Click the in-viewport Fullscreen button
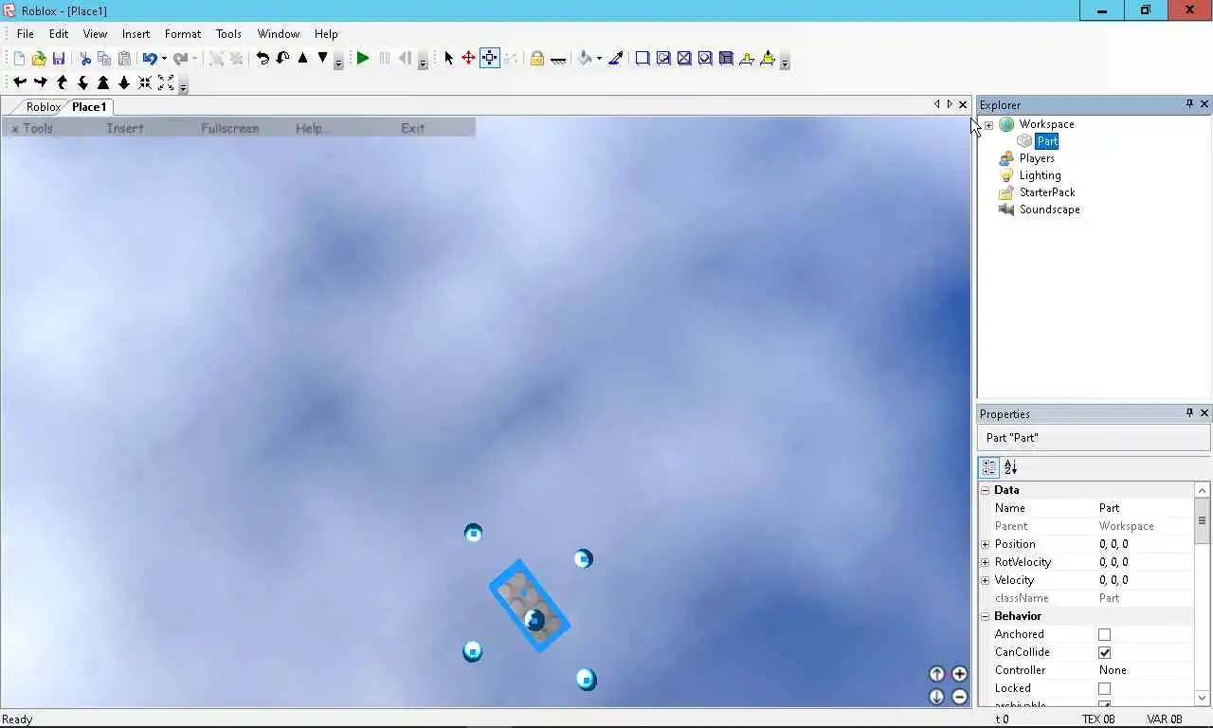This screenshot has width=1213, height=728. pos(230,128)
